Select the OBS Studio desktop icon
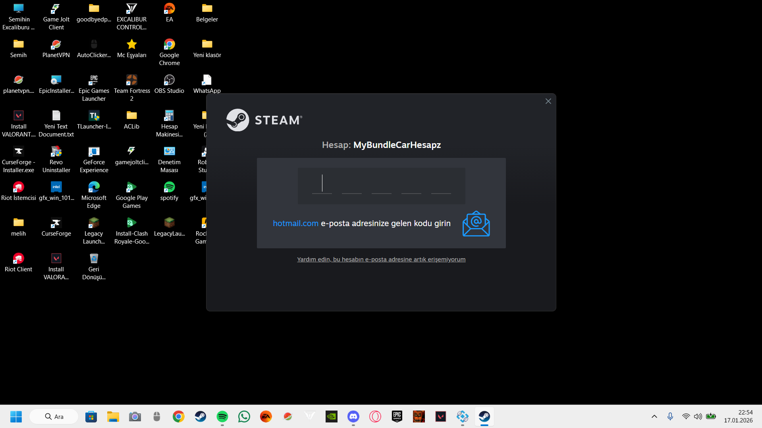 coord(170,84)
